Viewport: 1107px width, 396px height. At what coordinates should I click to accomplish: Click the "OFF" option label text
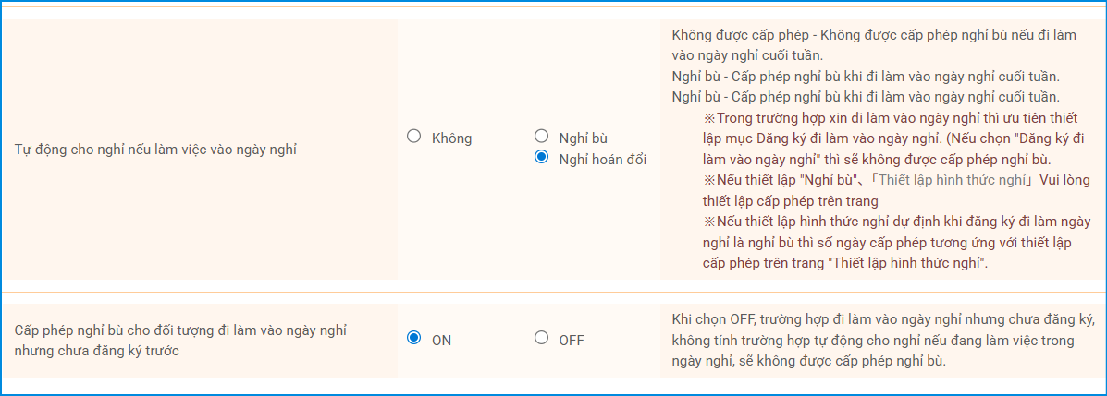[x=572, y=340]
